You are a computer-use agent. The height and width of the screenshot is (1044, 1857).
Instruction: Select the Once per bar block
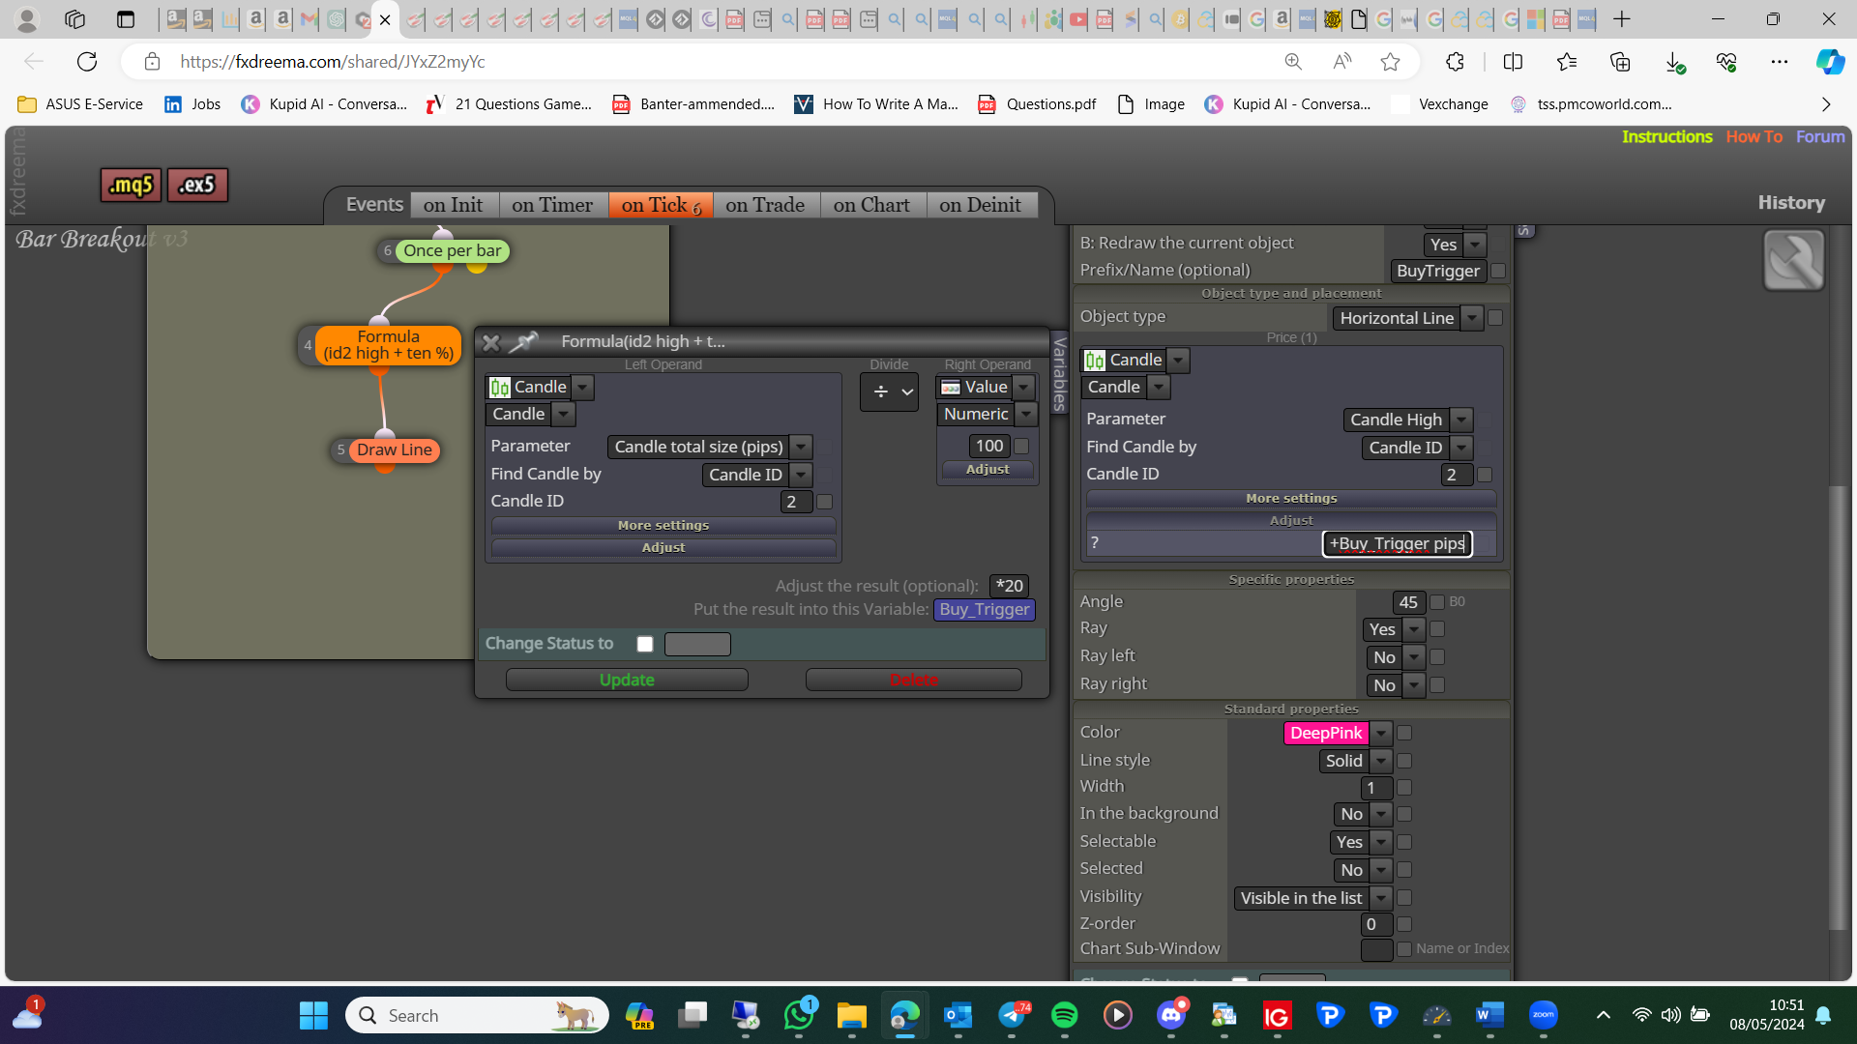[x=452, y=251]
